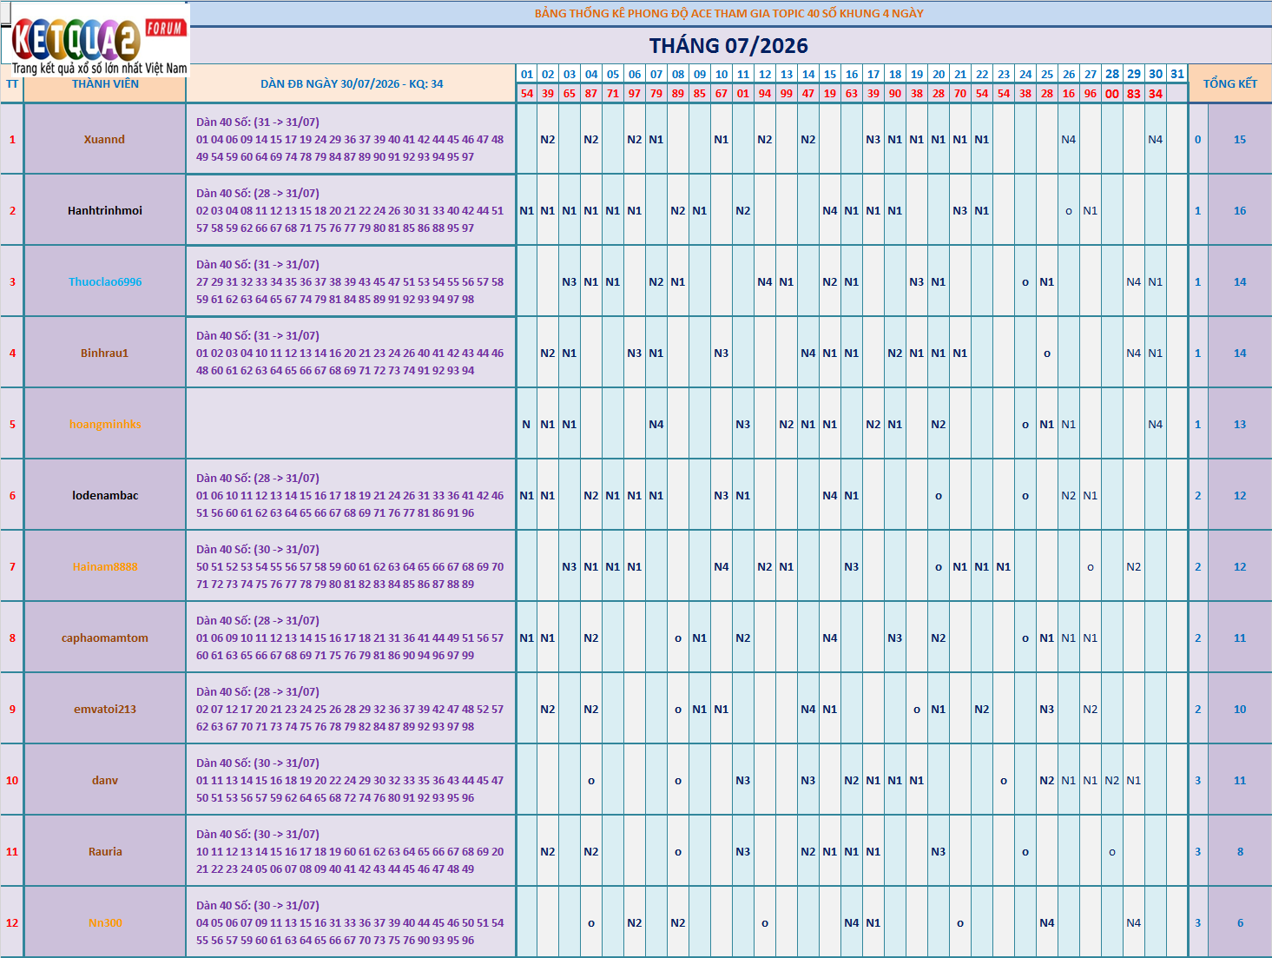Click Xuannd's N4 cell on day 30
Image resolution: width=1272 pixels, height=958 pixels.
click(x=1156, y=139)
